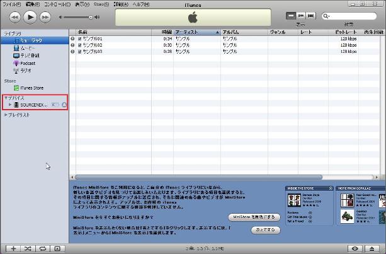Toggle the checkbox for サンプル03
Viewport: 386px width, 254px height.
(x=80, y=52)
